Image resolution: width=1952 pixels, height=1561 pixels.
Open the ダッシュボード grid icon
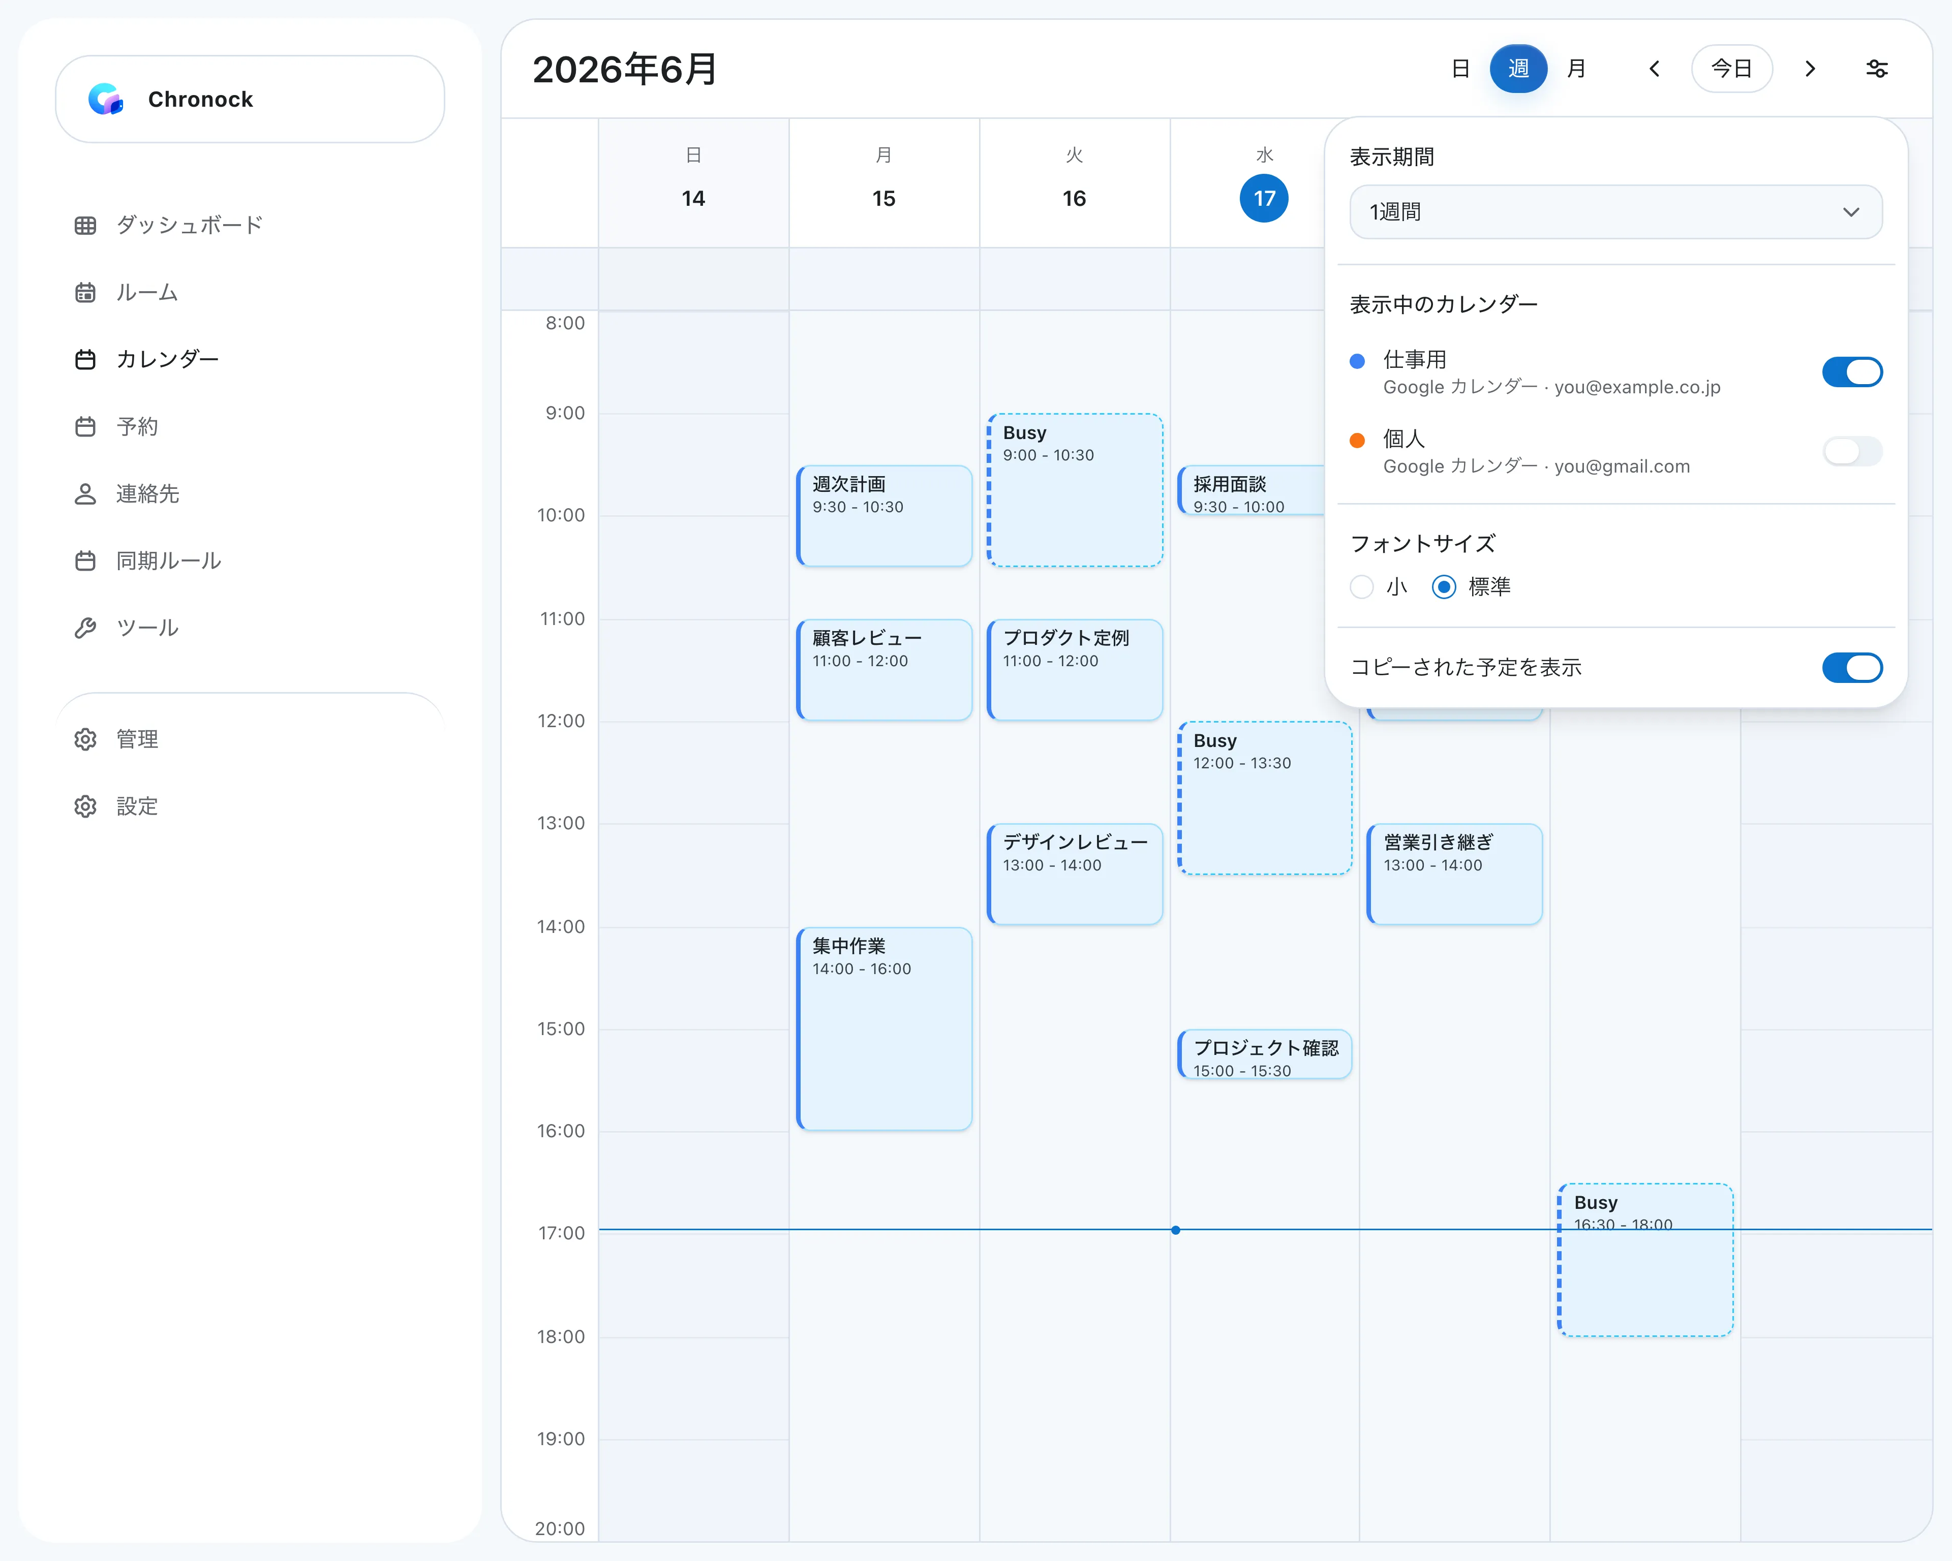[85, 225]
